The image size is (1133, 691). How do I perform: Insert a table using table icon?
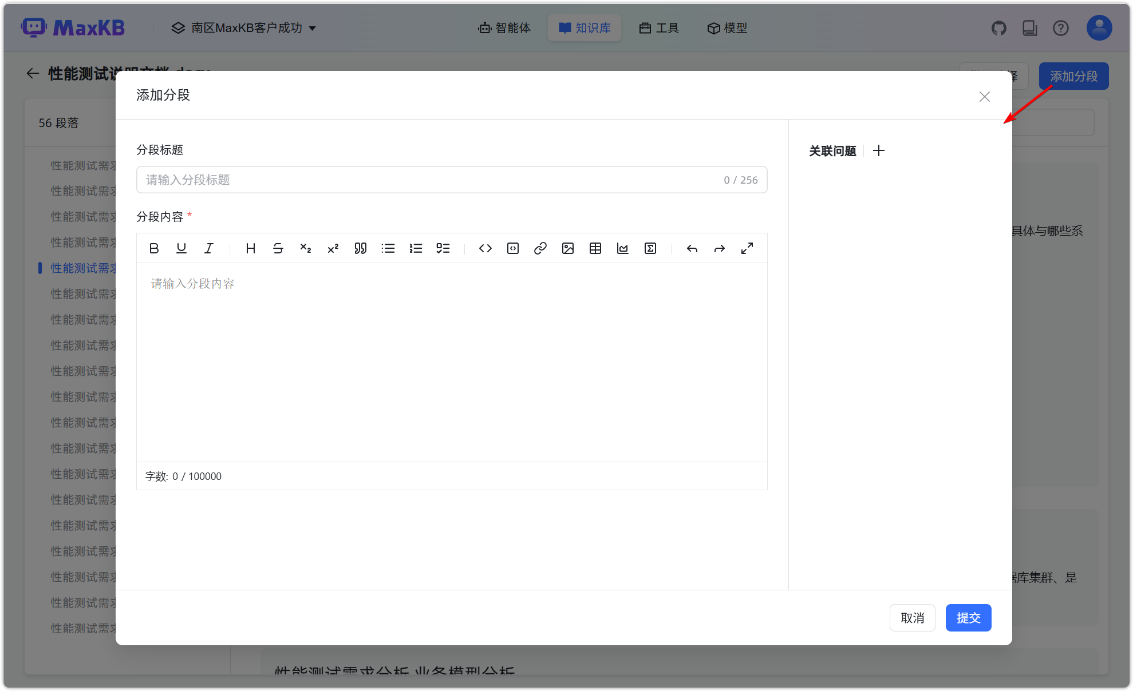(x=595, y=248)
